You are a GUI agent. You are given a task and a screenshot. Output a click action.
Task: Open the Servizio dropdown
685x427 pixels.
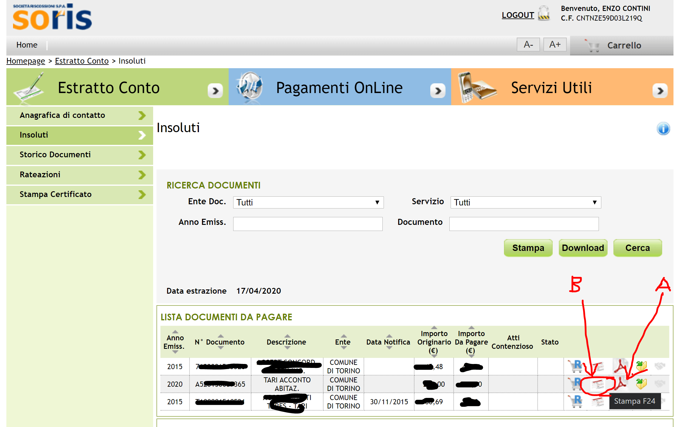click(525, 202)
